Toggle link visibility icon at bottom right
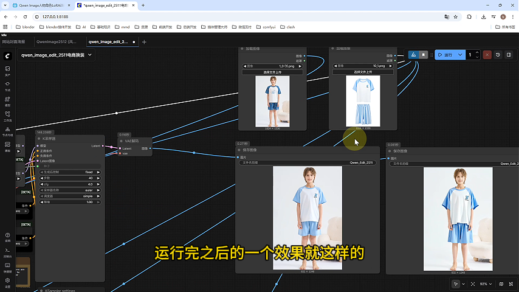 511,284
